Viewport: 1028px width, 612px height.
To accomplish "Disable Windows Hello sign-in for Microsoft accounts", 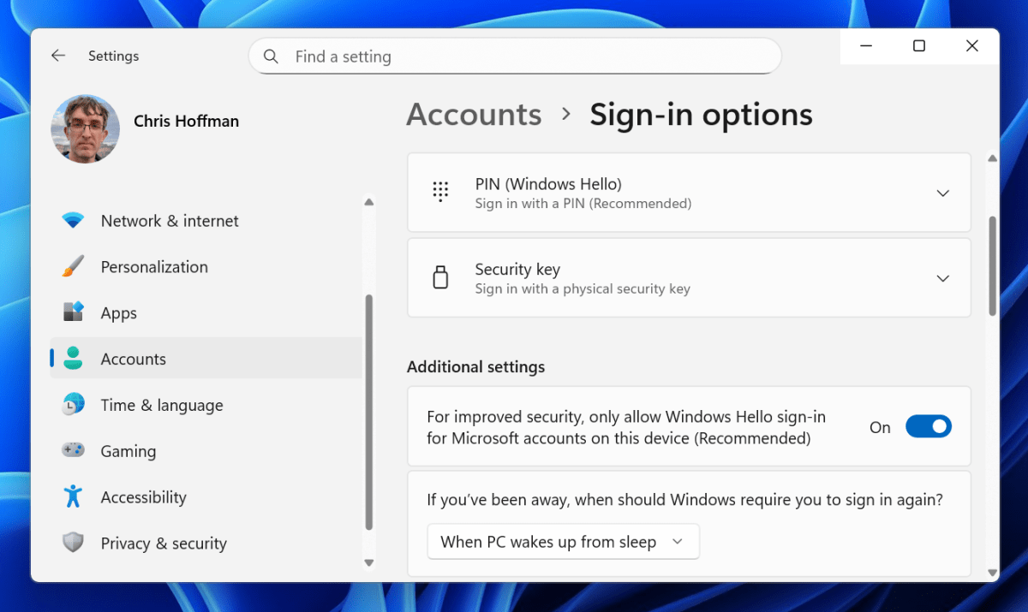I will [929, 426].
